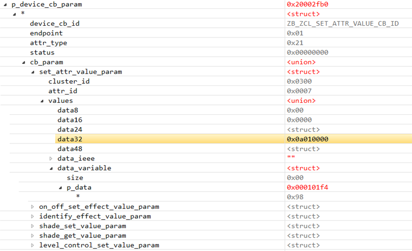
Task: Select the data8 member
Action: 68,110
